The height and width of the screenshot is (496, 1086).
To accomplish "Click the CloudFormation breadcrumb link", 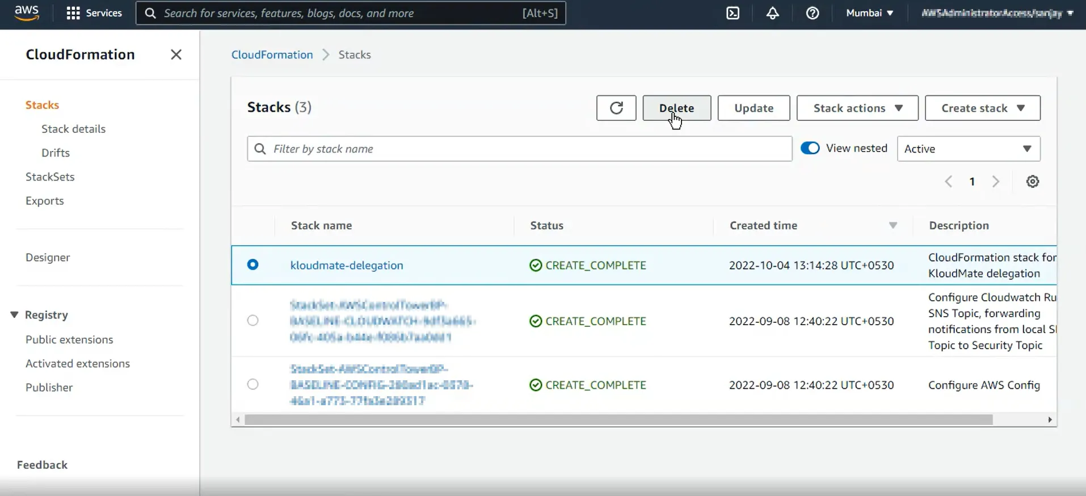I will pos(272,54).
